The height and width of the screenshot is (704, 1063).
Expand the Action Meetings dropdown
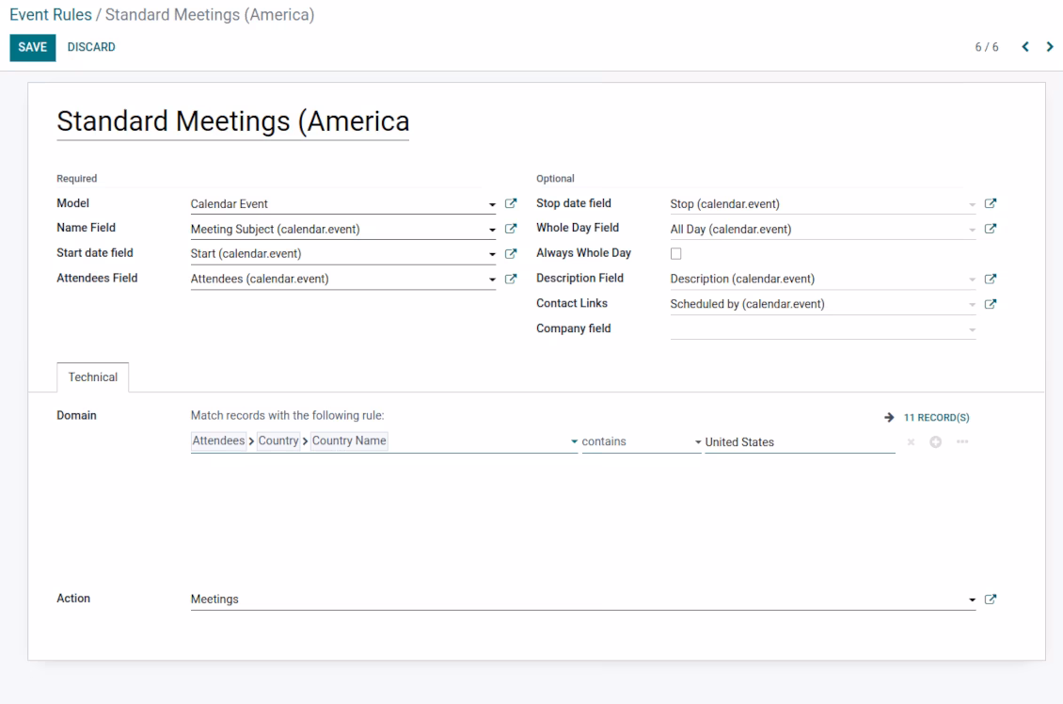(972, 600)
